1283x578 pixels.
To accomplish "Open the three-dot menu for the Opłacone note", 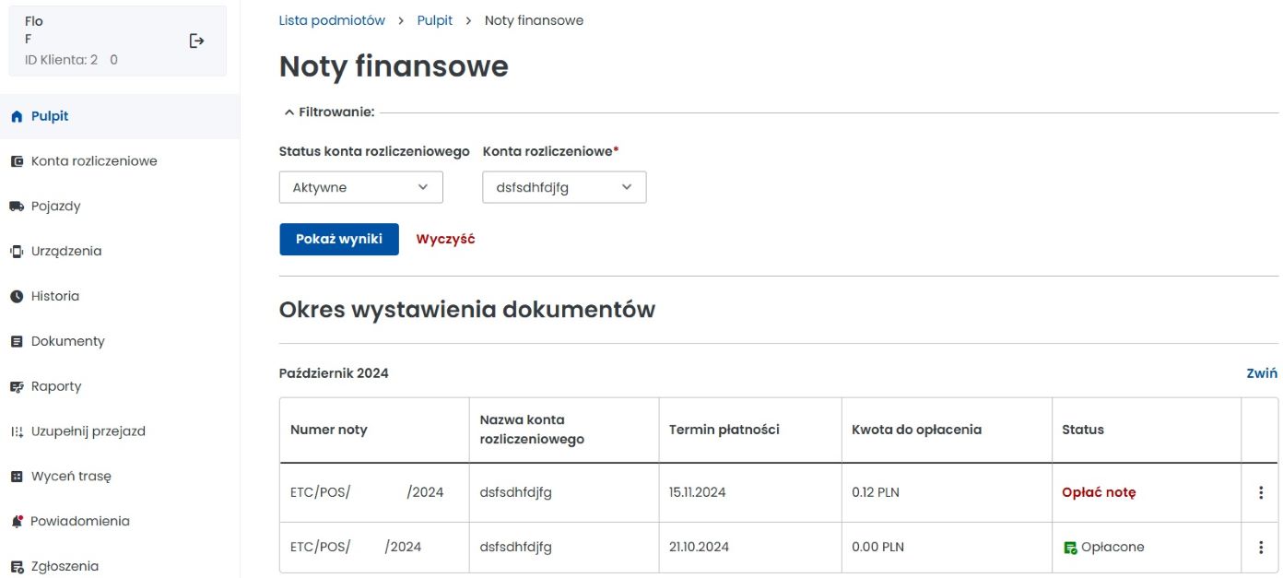I will (1261, 548).
